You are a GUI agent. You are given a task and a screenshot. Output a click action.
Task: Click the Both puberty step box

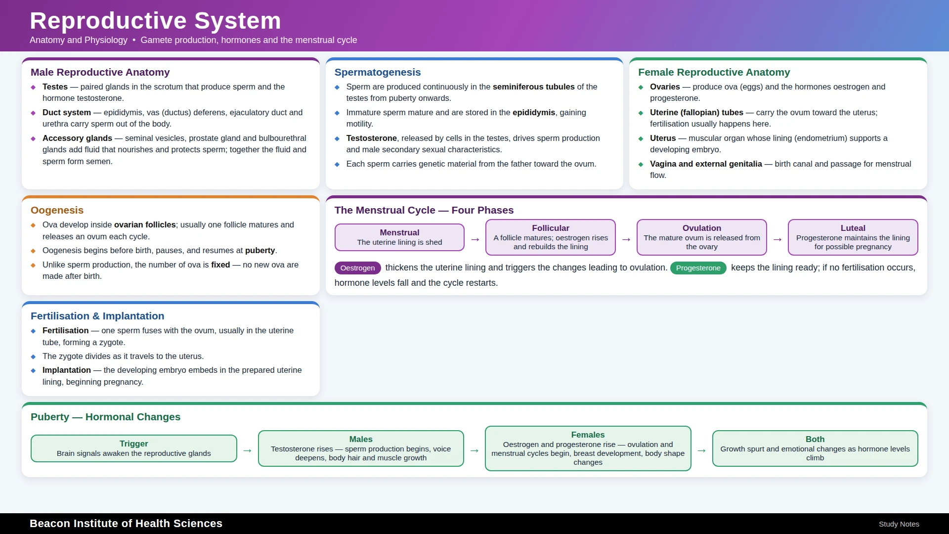815,448
